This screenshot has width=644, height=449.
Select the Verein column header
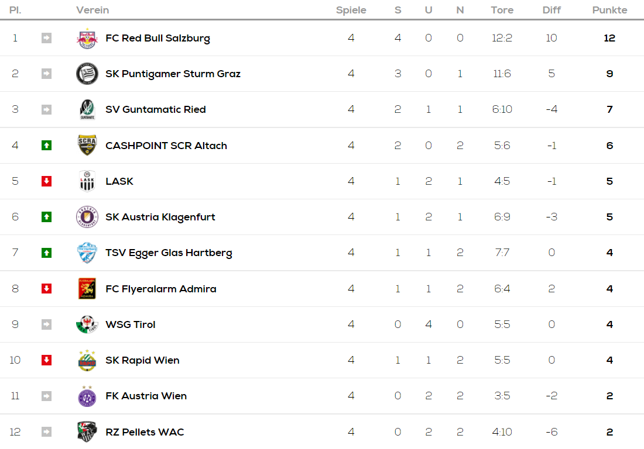pos(93,10)
